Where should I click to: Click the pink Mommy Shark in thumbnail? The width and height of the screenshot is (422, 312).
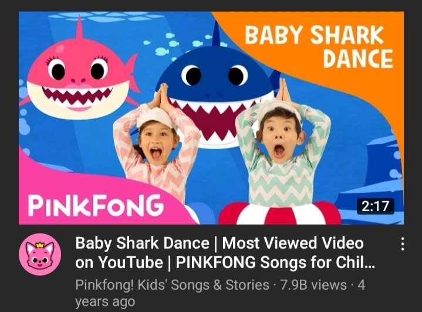coord(78,78)
